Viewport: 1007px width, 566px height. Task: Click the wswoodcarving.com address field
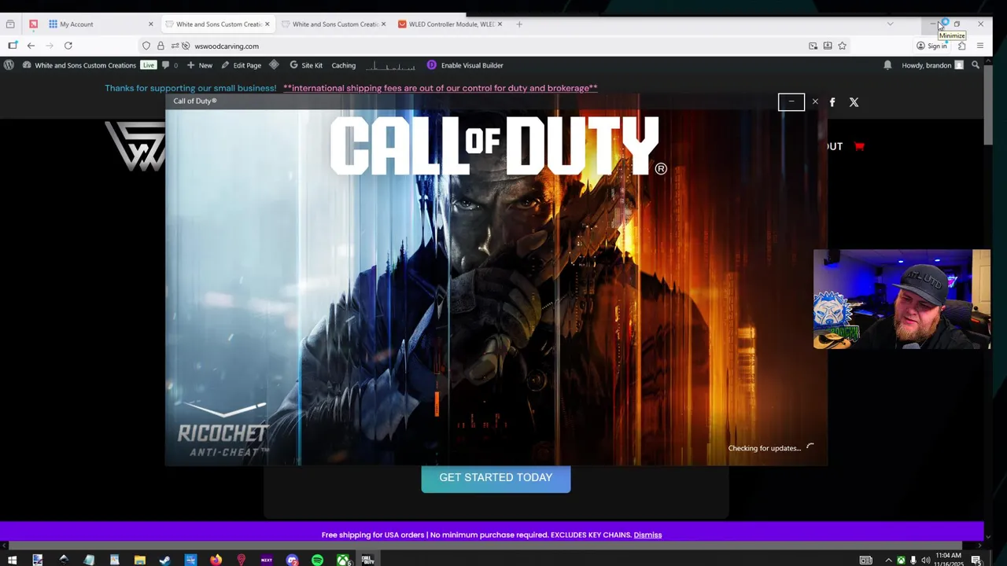[x=472, y=46]
